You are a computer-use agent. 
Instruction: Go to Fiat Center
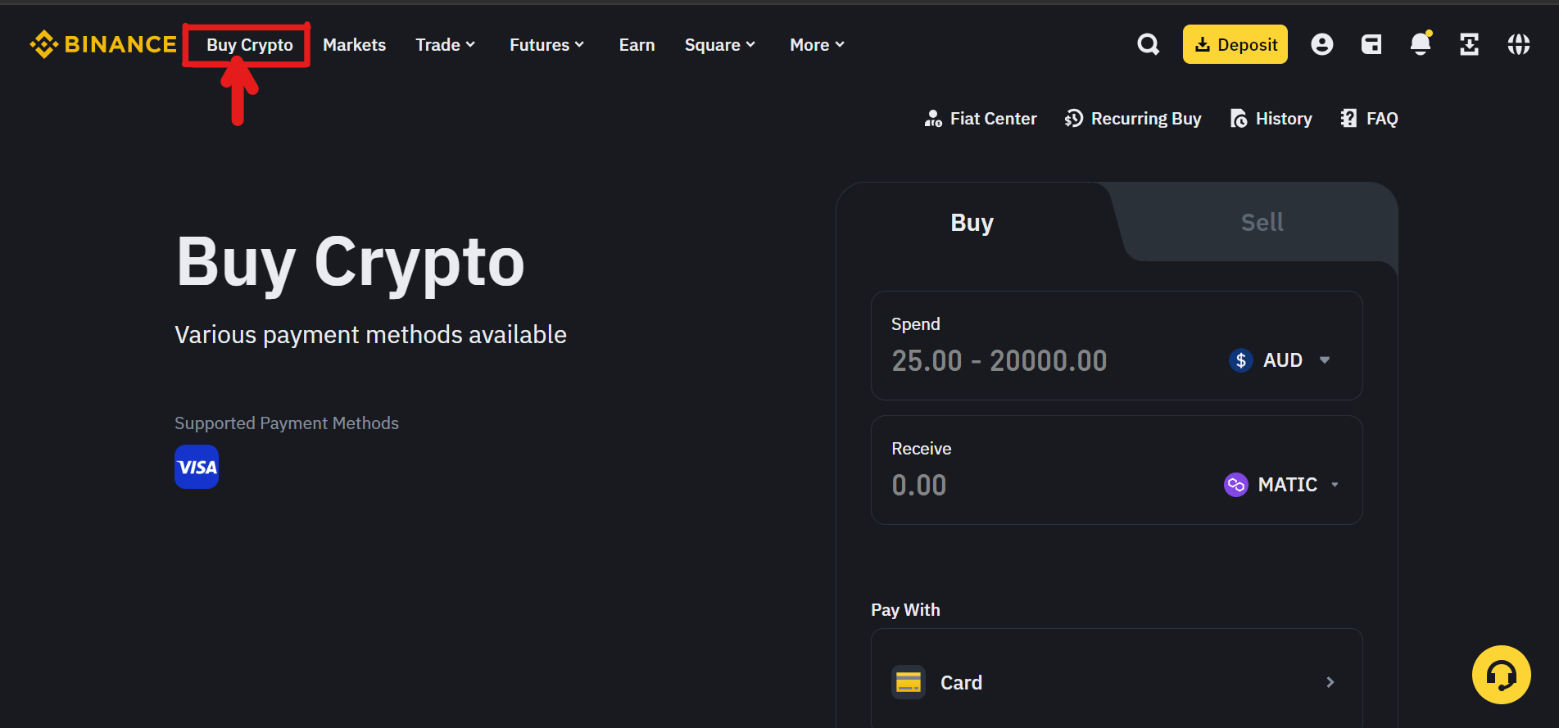point(981,119)
